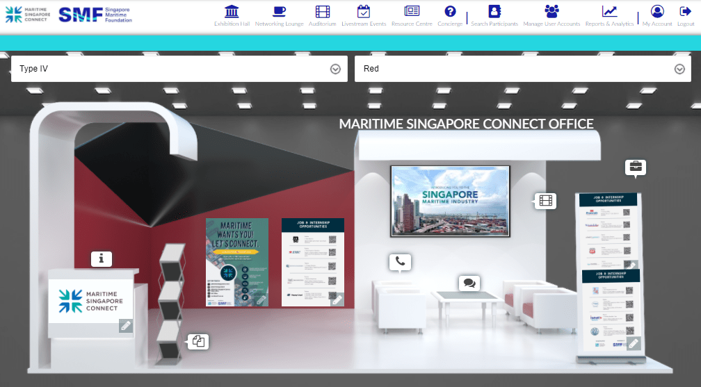Viewport: 701px width, 387px height.
Task: Open the Concierge help
Action: tap(450, 16)
